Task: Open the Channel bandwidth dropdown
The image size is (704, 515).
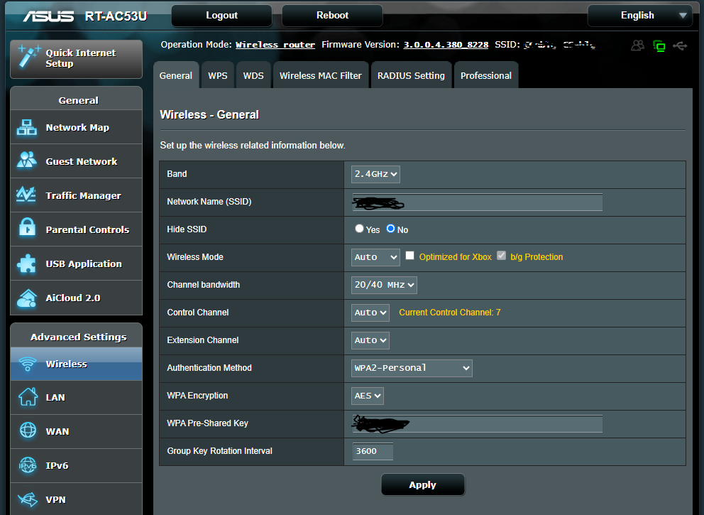Action: 384,285
